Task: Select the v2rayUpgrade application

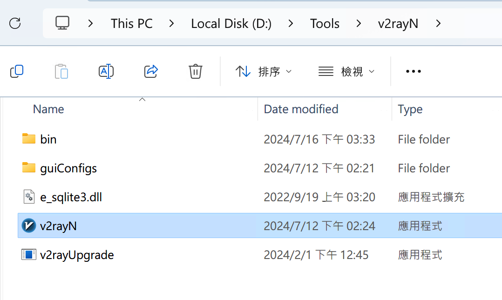Action: coord(77,254)
